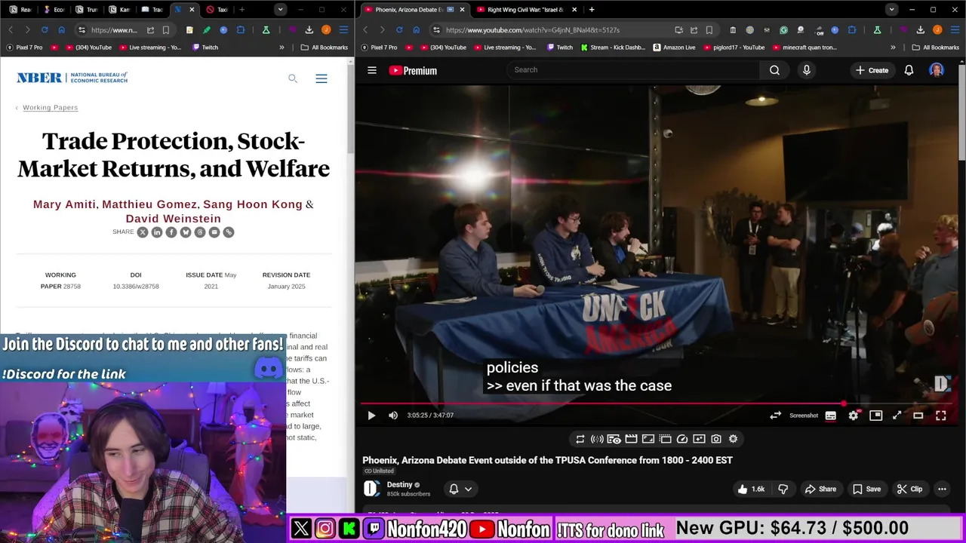966x543 pixels.
Task: Open the YouTube Create menu
Action: click(x=872, y=70)
